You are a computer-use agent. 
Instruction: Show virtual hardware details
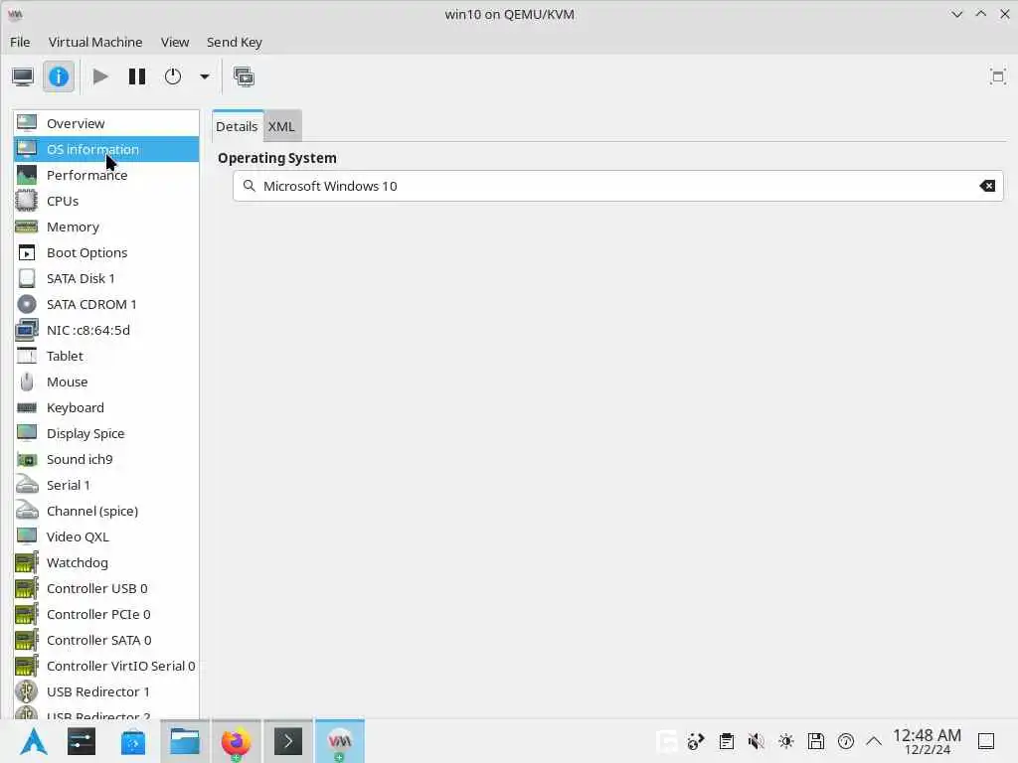59,76
